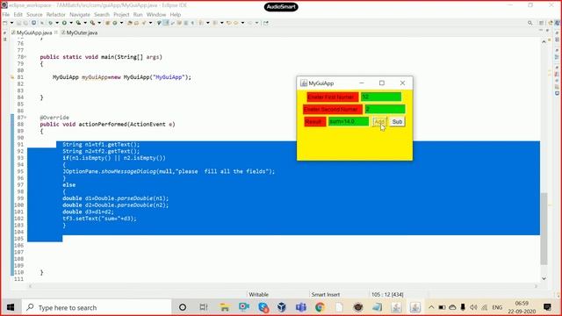Screen dimensions: 562x316
Task: Click the red Enter First Number label
Action: click(333, 97)
